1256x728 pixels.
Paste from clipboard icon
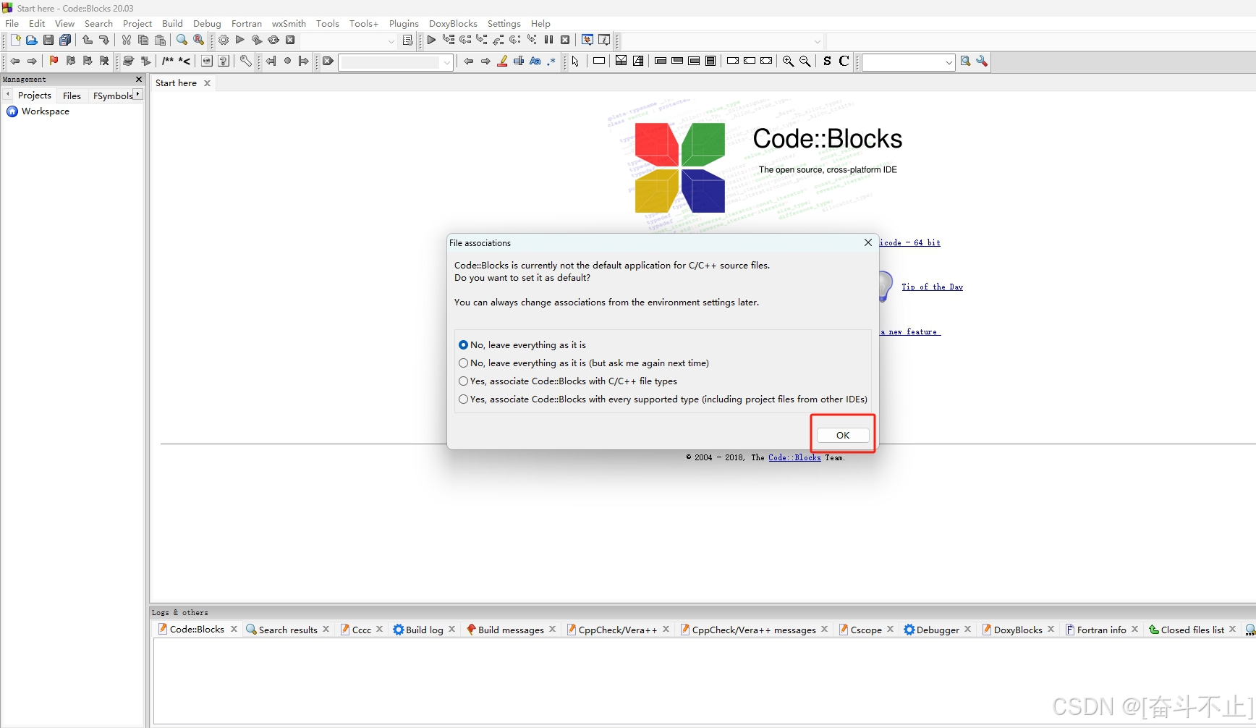160,41
